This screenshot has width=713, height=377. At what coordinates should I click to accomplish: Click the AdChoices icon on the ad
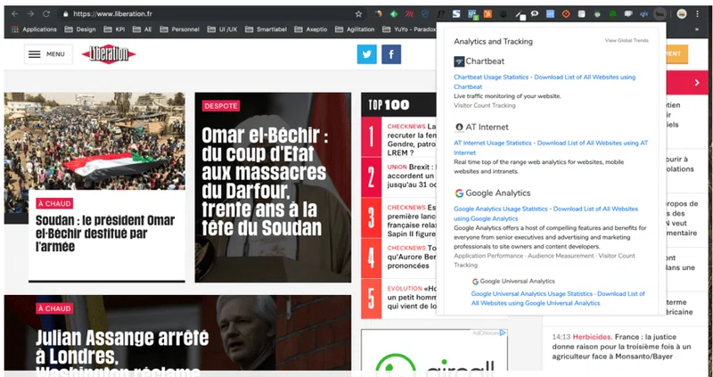tap(503, 333)
